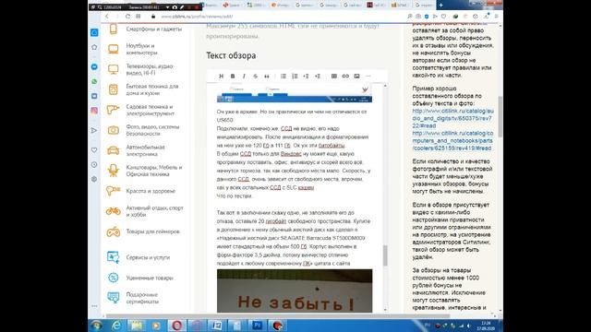Open the Товары для геймеров category
This screenshot has width=591, height=332.
152,231
